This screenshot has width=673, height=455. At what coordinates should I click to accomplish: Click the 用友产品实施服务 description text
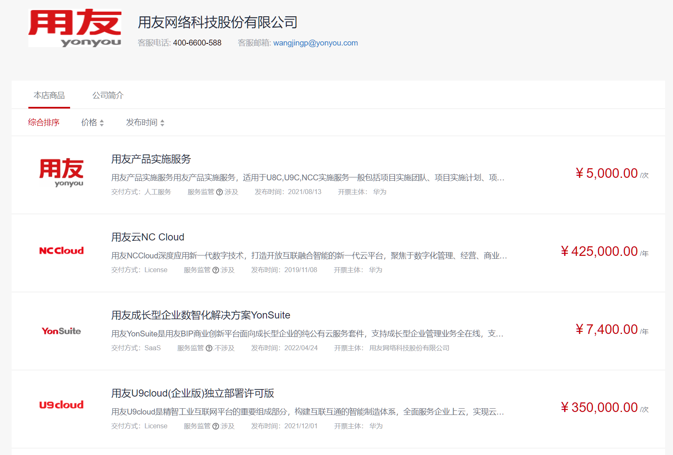pos(308,178)
